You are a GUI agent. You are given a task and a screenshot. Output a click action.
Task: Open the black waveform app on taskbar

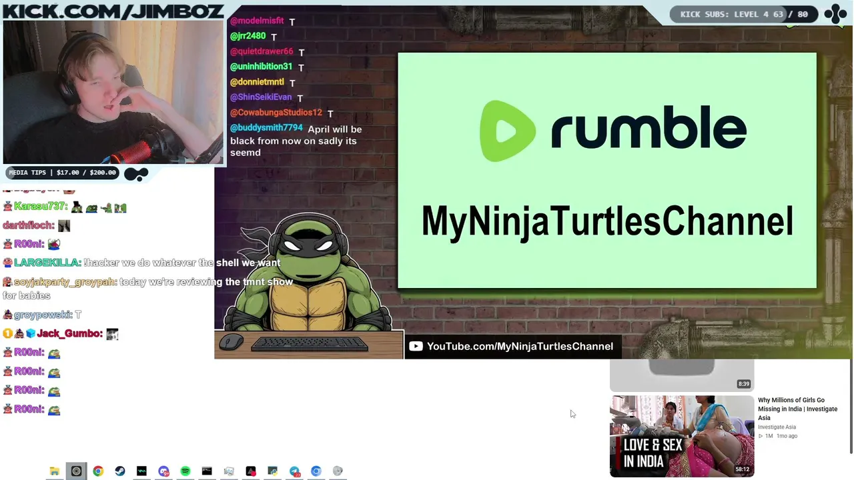[141, 471]
